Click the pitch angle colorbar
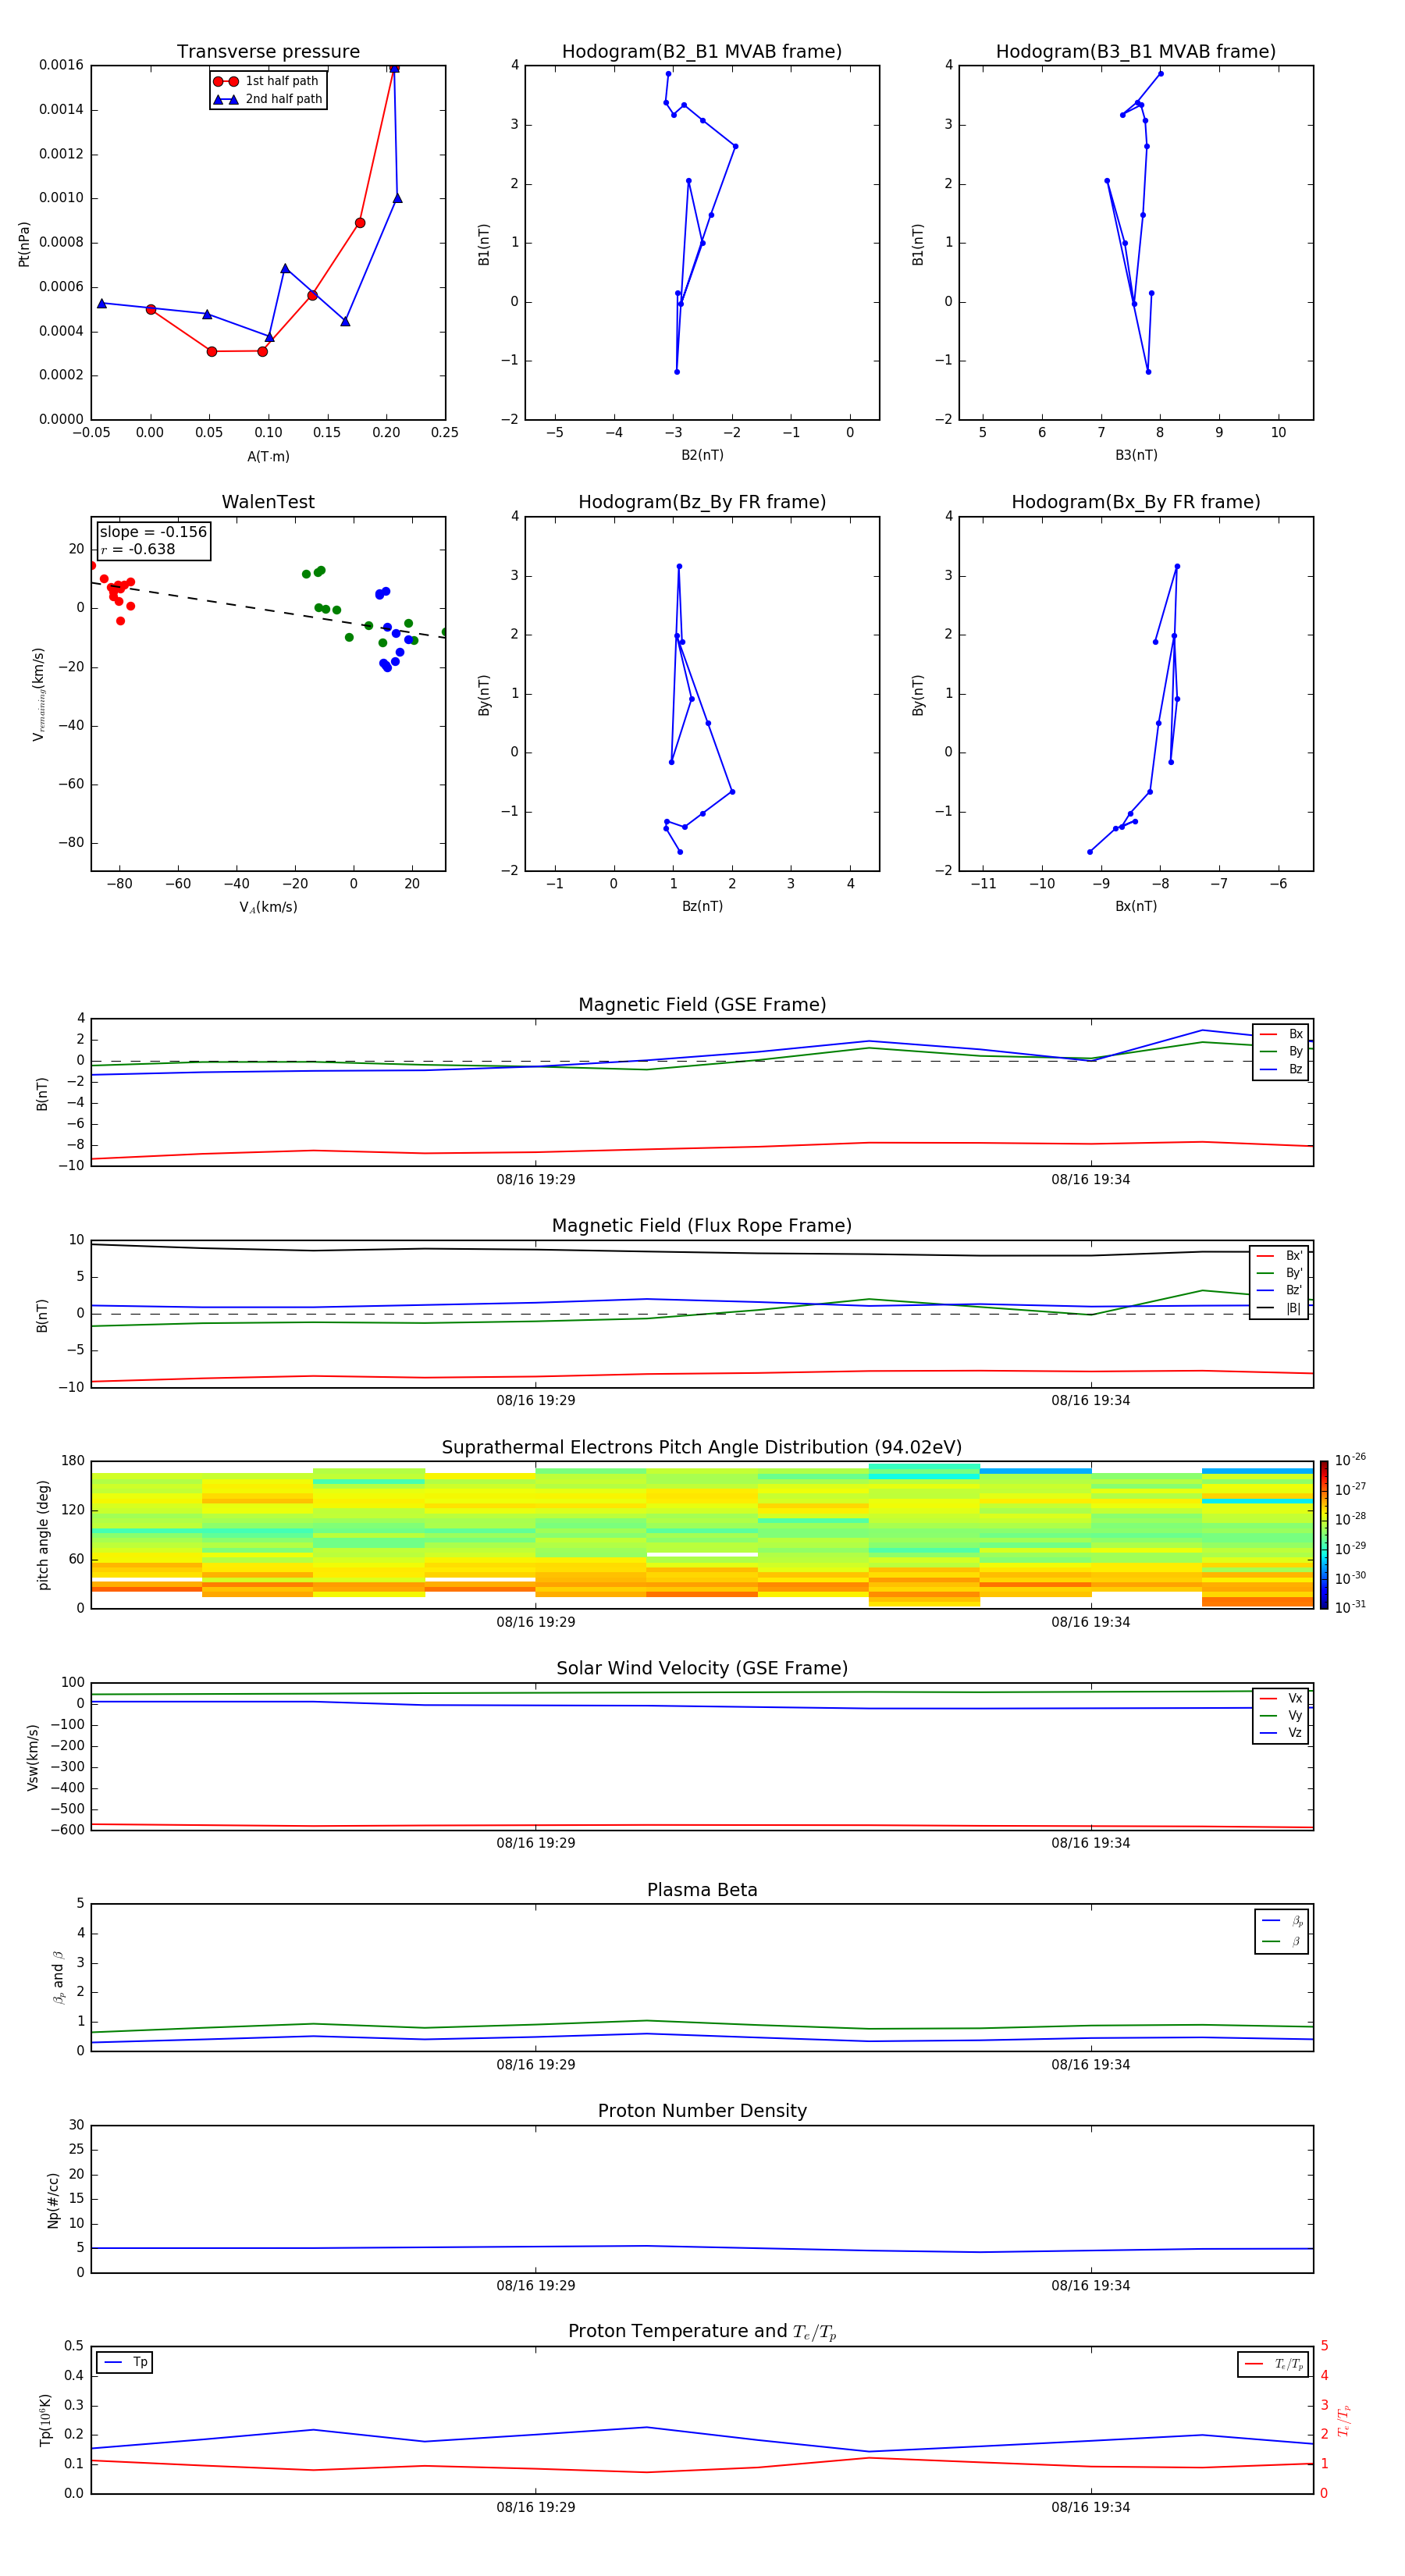Screen dimensions: 1405x2576 point(1324,1535)
